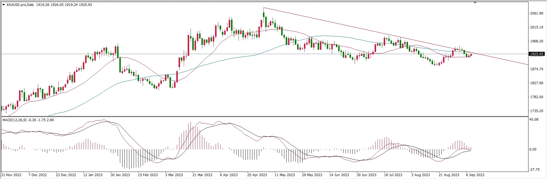Click the 21 Nov 2022 date label
Viewport: 547px width, 179px height.
click(11, 175)
